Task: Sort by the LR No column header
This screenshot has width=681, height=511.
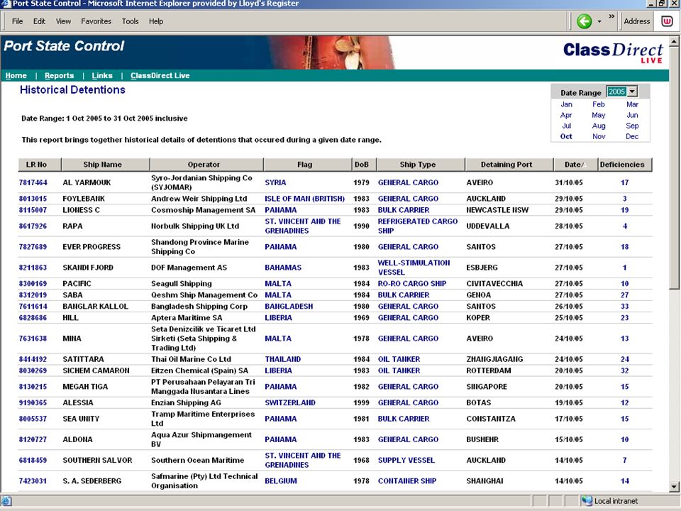Action: coord(40,165)
